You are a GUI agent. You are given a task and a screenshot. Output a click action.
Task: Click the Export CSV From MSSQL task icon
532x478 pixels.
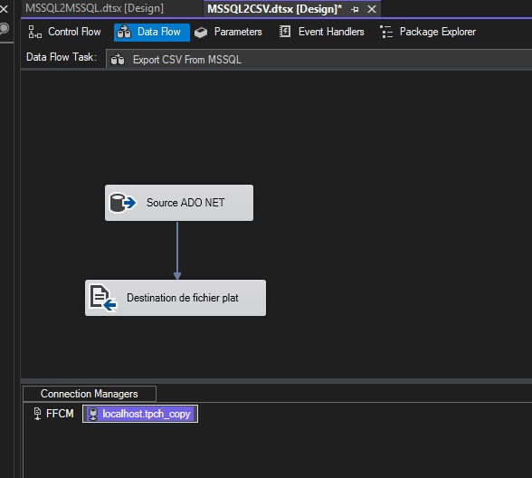(118, 60)
